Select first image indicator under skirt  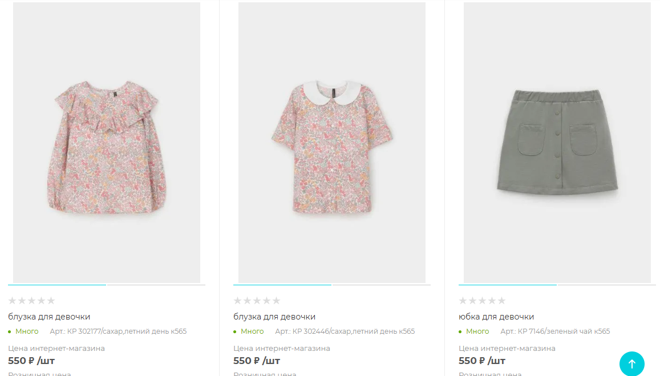point(507,285)
